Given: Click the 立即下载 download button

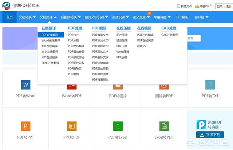Looking at the screenshot, I should tap(210, 135).
